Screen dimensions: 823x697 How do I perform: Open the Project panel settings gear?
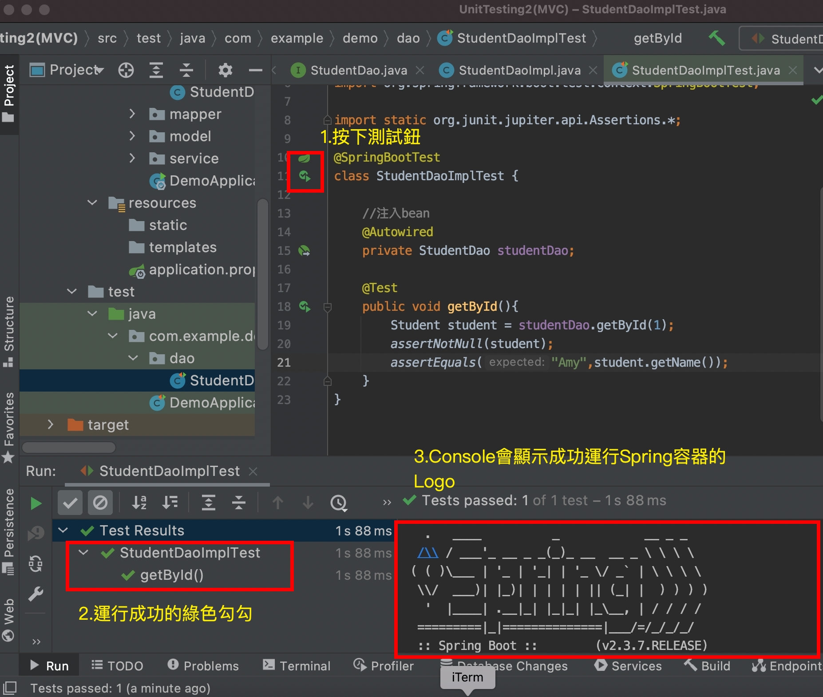[x=226, y=70]
